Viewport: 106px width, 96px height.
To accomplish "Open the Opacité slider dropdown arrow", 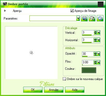I will pos(99,54).
